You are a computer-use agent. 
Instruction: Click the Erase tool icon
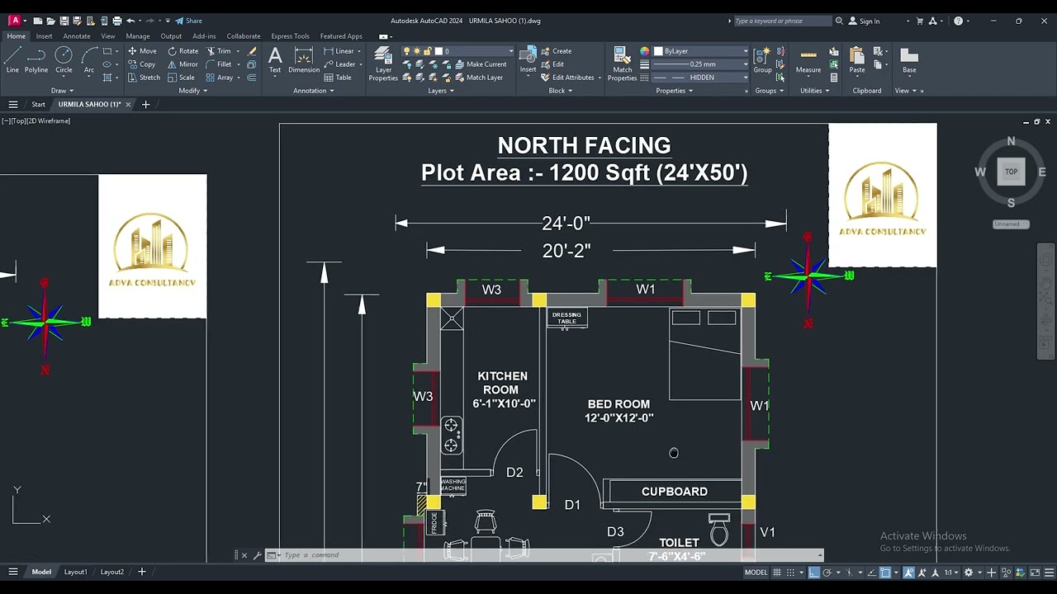coord(252,51)
